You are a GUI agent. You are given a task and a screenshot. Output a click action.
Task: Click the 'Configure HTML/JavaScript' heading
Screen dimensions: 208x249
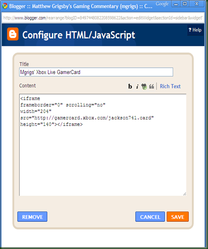(x=79, y=35)
